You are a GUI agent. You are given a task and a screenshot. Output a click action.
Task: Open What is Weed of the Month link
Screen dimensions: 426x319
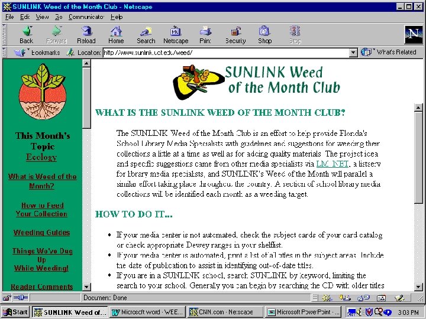coord(42,181)
